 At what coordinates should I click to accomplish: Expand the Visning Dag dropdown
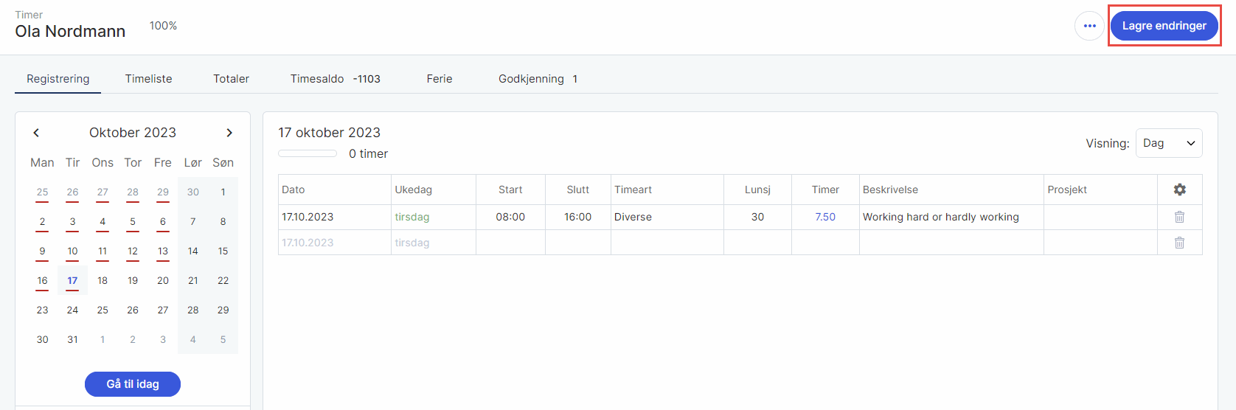1169,143
